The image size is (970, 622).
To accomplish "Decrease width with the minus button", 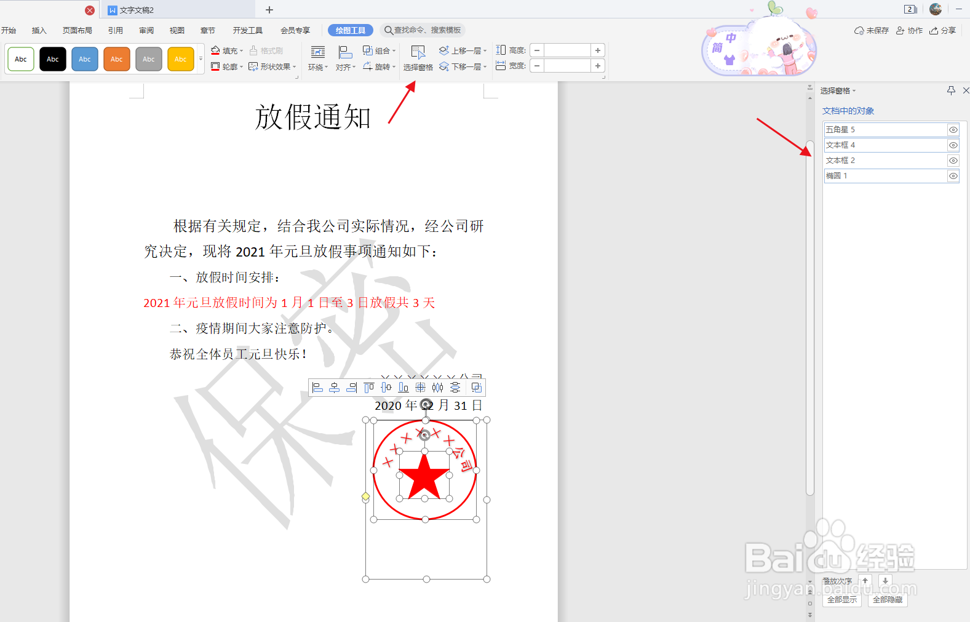I will coord(537,66).
